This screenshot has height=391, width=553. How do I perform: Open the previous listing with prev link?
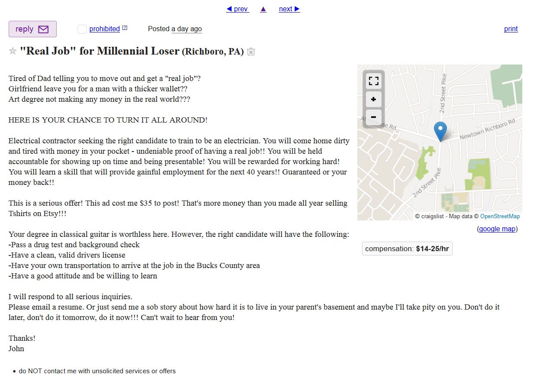point(237,9)
